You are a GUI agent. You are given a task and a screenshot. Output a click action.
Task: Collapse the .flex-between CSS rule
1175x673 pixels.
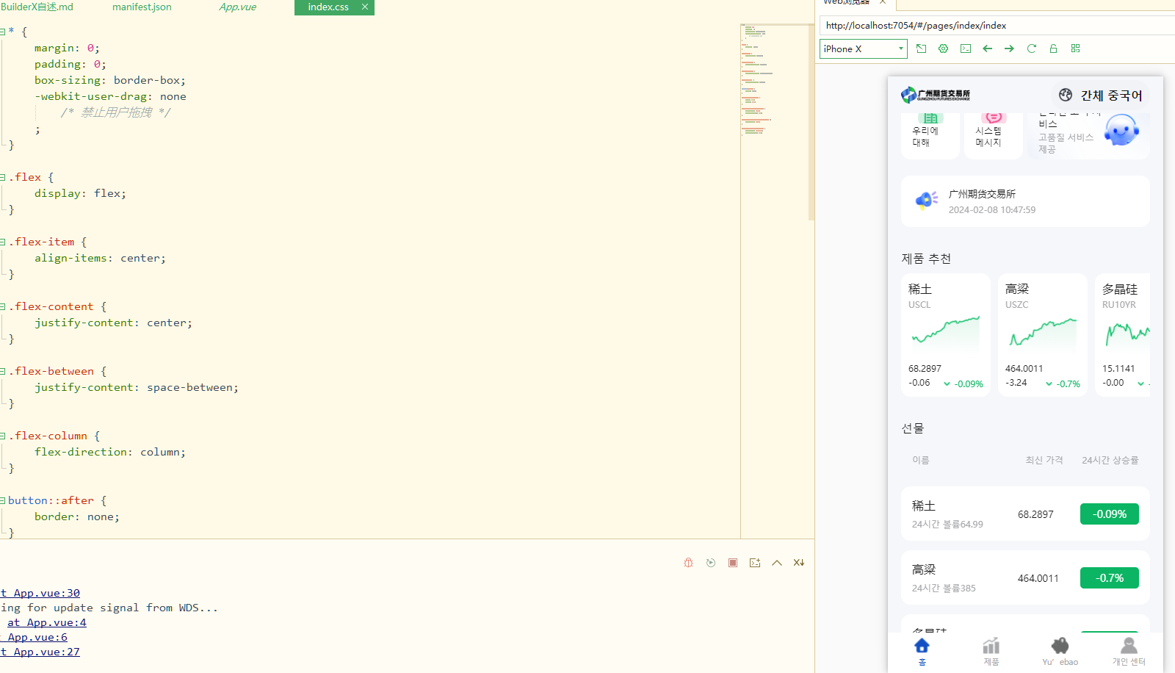pyautogui.click(x=3, y=372)
